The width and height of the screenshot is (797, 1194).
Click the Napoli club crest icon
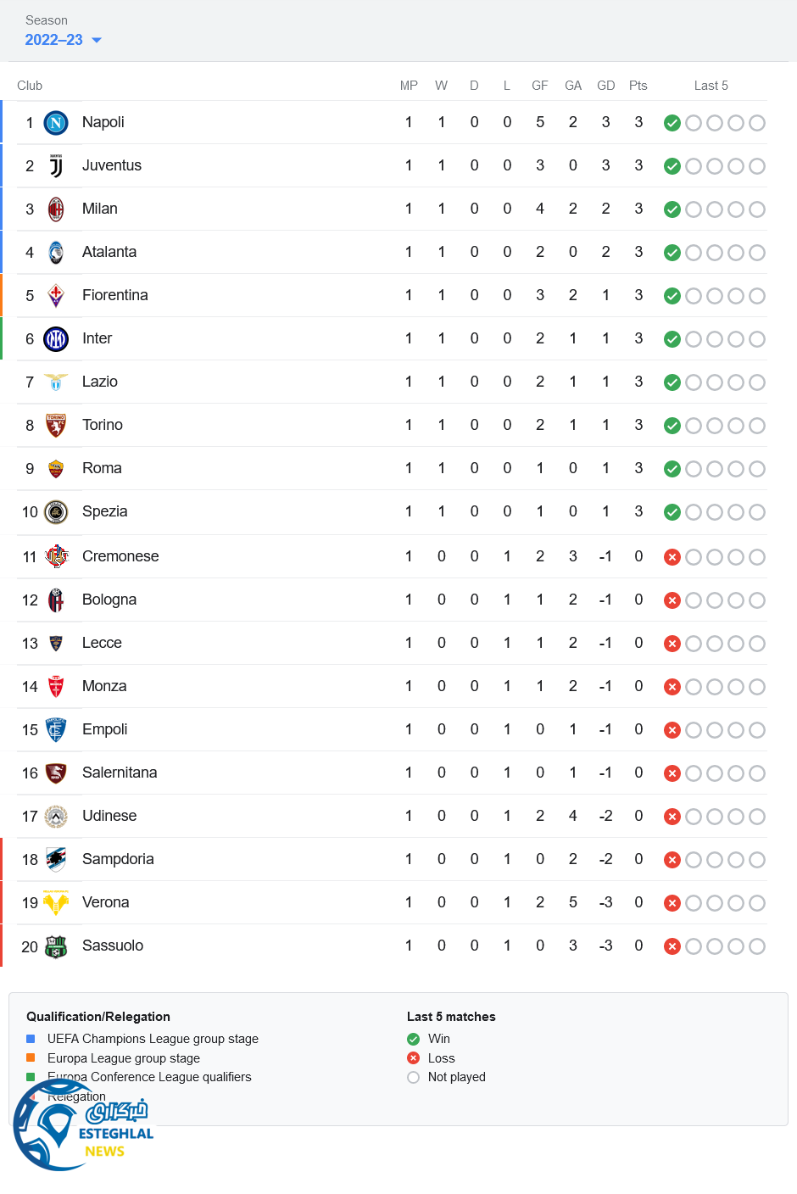point(56,123)
